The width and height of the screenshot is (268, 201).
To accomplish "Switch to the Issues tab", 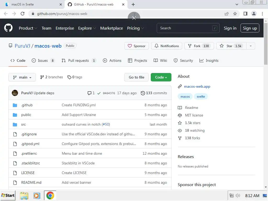I will click(x=43, y=60).
